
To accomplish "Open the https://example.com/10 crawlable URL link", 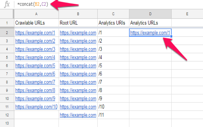I will pos(36,107).
